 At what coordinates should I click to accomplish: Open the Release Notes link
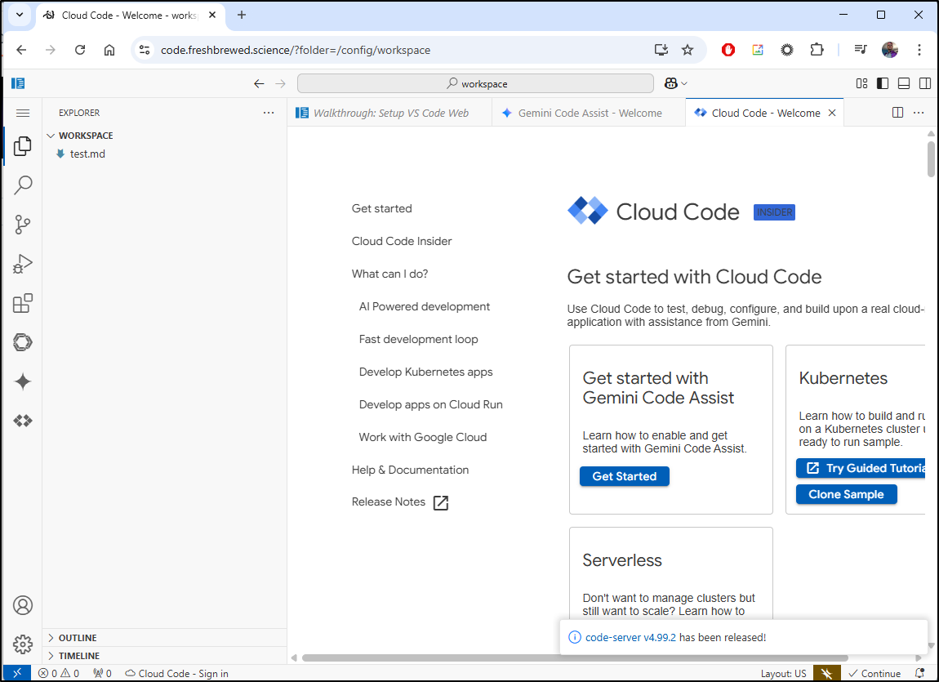(399, 502)
